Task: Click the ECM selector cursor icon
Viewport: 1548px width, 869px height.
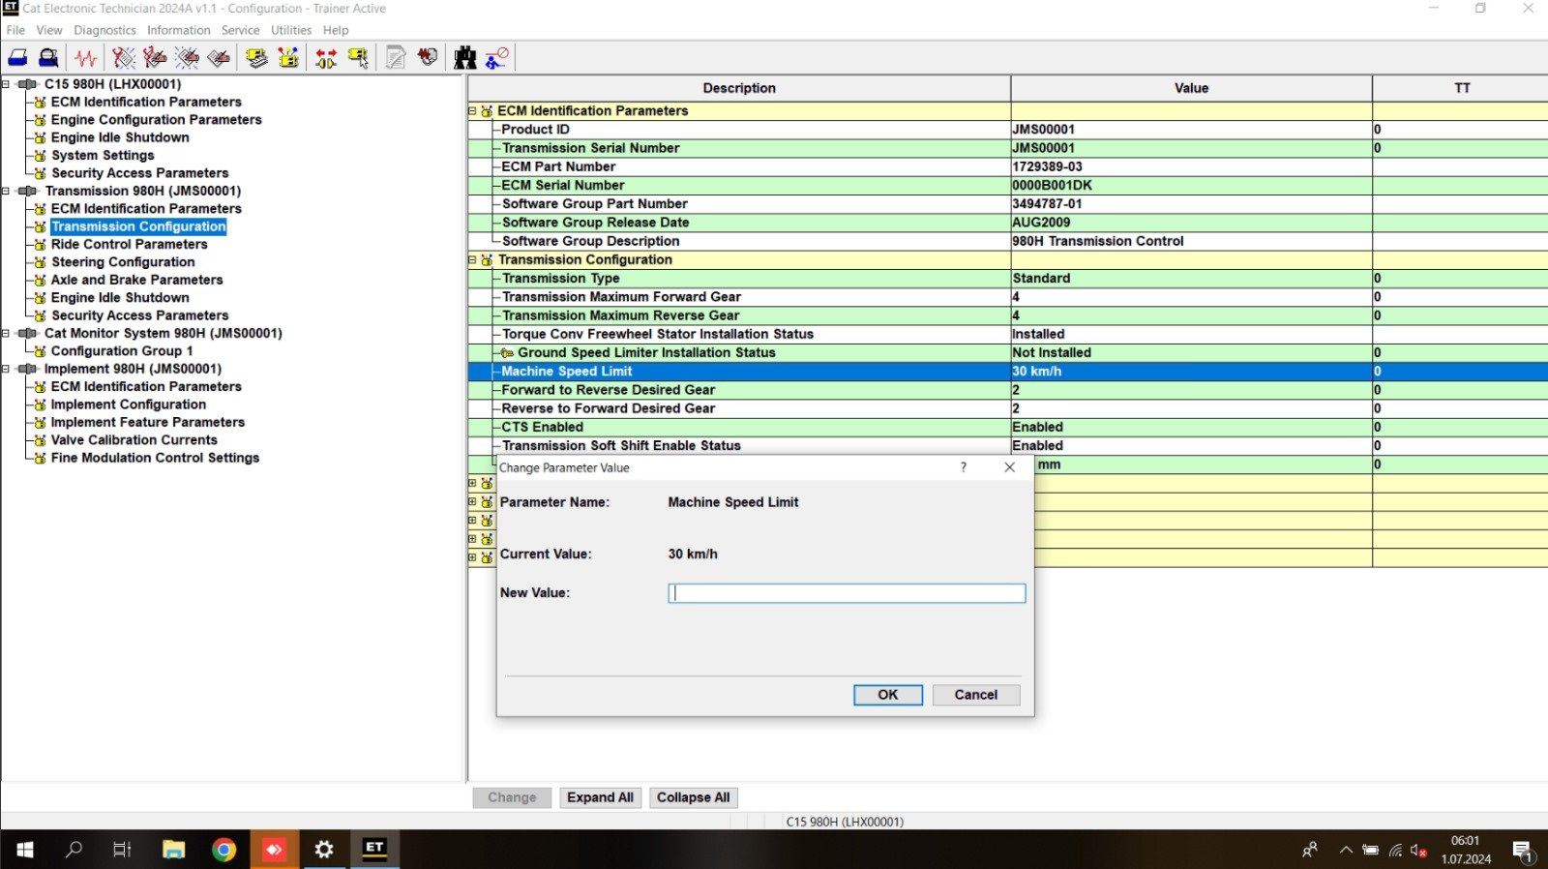Action: pos(358,58)
